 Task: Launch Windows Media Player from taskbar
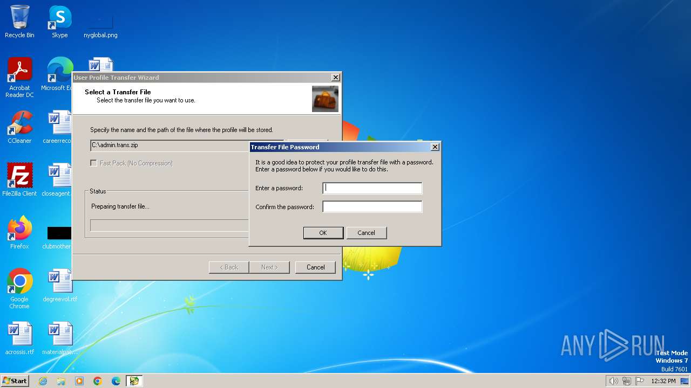tap(79, 381)
